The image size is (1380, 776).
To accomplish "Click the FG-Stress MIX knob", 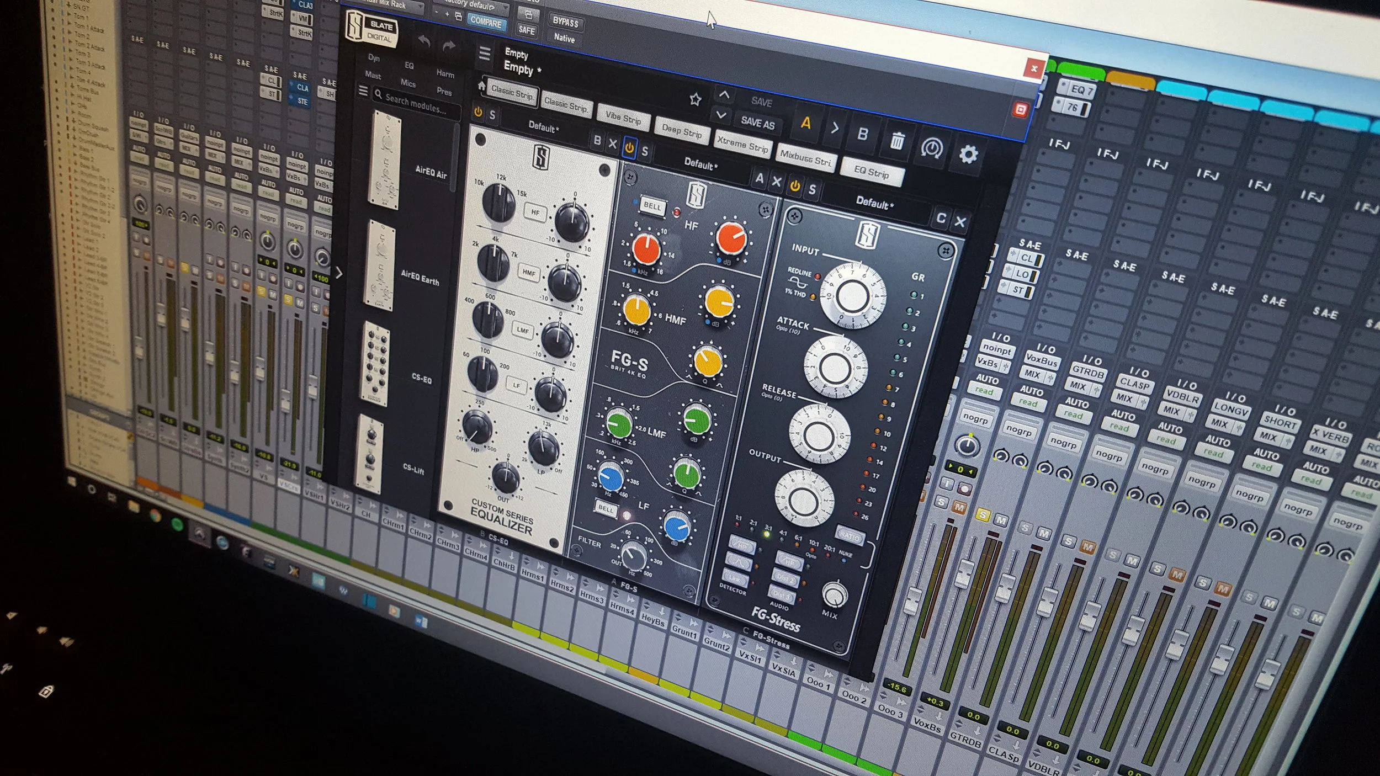I will [x=834, y=595].
